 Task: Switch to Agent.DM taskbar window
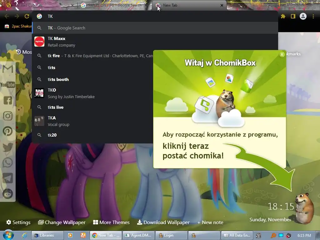pos(138,235)
